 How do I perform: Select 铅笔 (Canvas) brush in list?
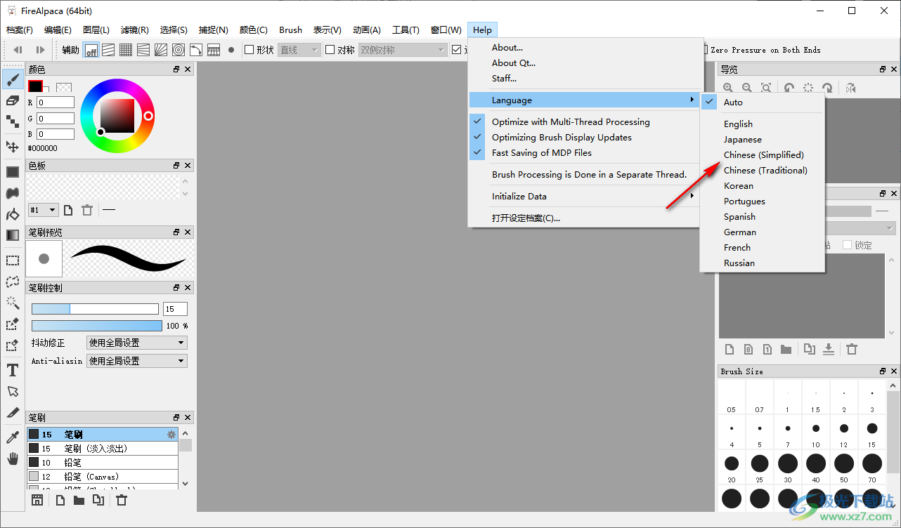(x=103, y=477)
